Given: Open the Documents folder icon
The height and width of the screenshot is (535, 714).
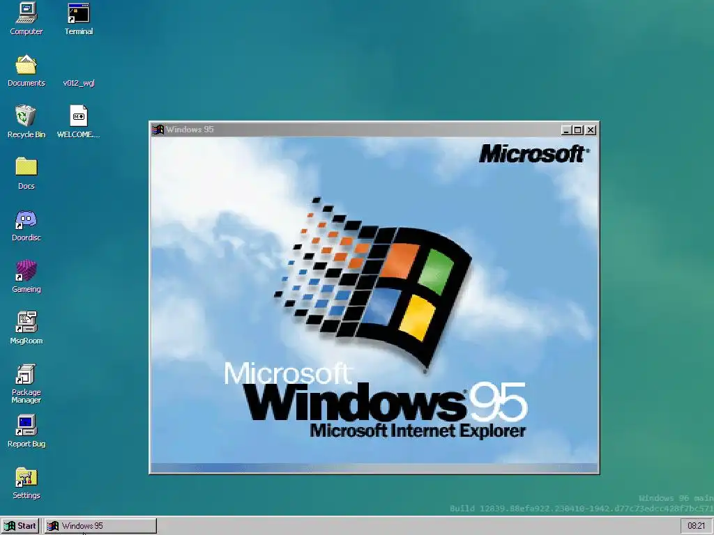Looking at the screenshot, I should 26,70.
